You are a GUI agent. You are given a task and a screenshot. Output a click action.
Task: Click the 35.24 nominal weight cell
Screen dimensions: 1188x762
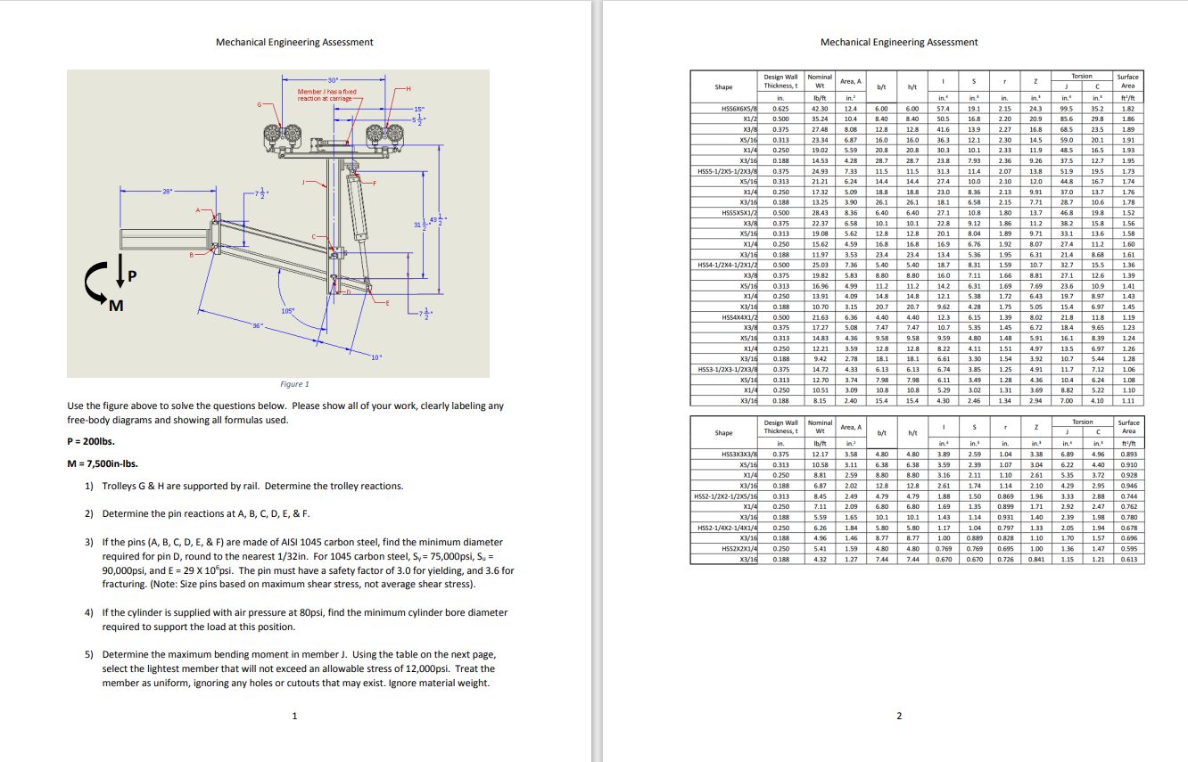(x=819, y=119)
